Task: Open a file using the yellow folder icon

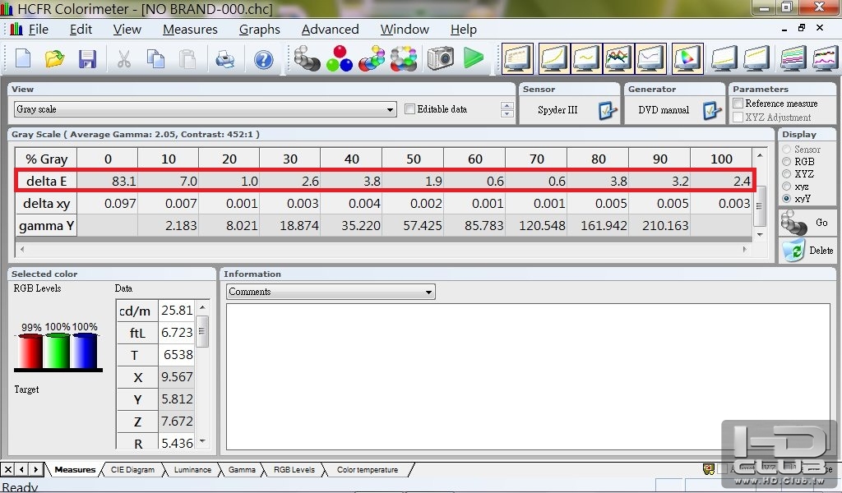Action: tap(54, 58)
